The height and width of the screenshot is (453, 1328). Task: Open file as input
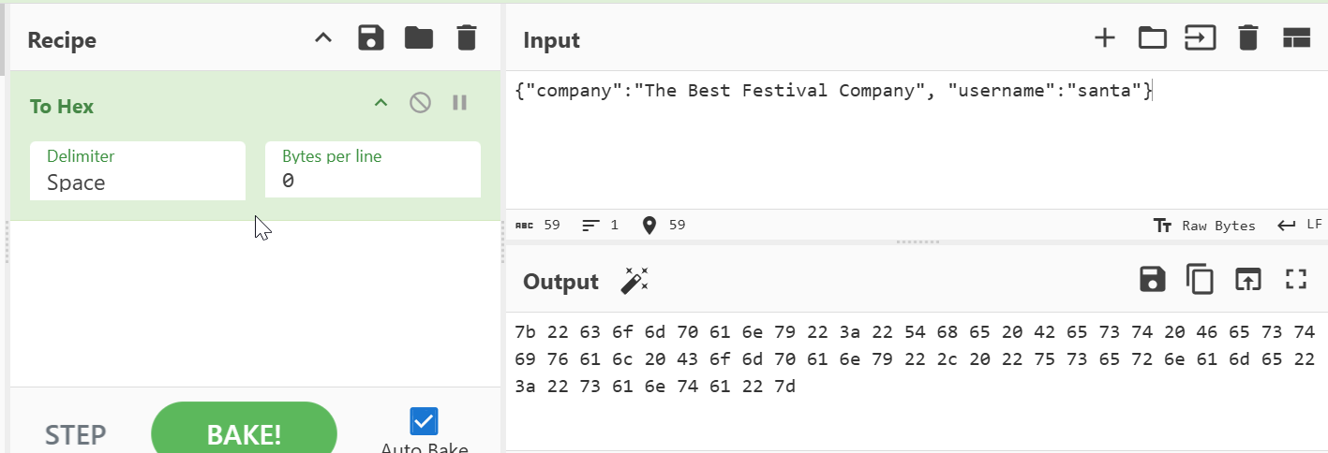1200,38
